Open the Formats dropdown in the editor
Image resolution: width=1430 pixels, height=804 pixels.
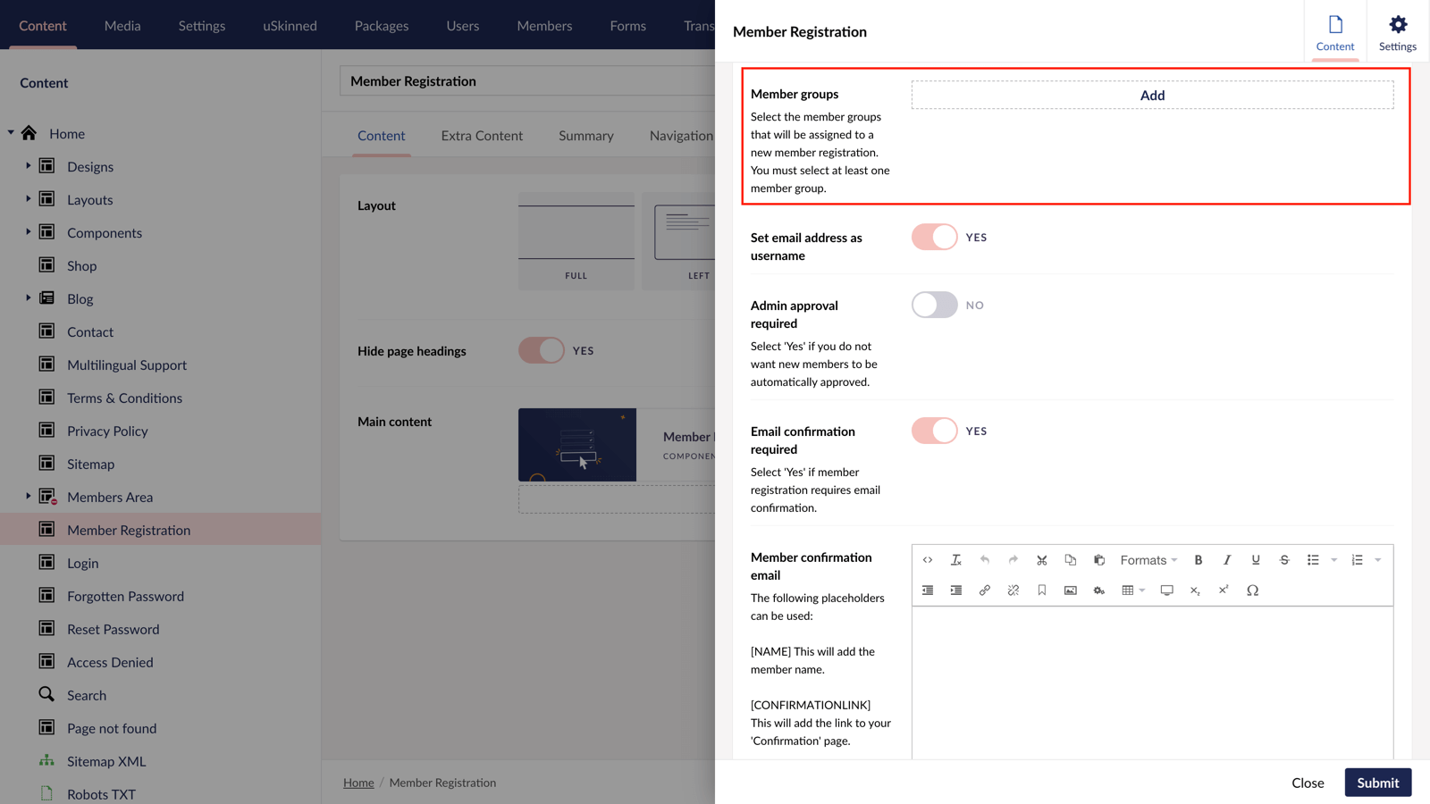1148,560
